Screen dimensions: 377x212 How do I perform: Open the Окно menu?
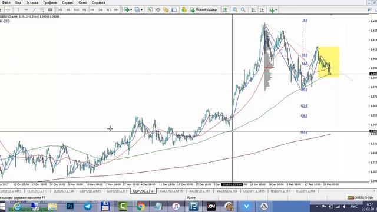point(82,2)
